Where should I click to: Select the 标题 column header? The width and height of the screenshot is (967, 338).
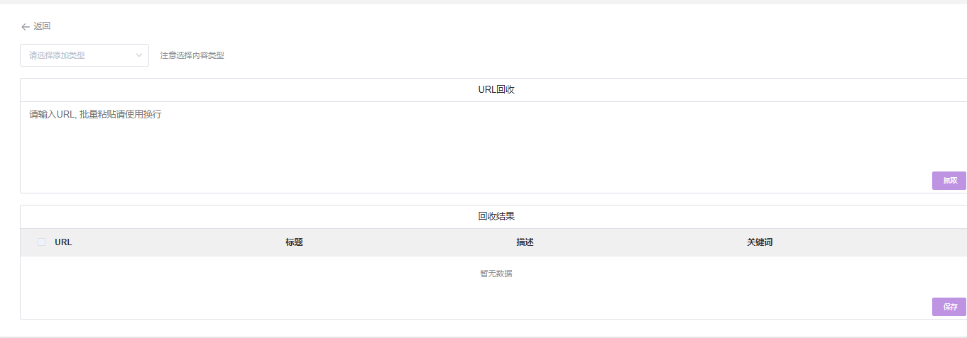click(294, 242)
